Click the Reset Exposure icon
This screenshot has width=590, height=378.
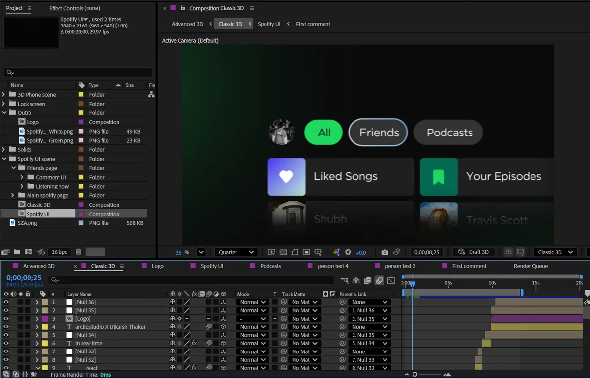pos(348,252)
